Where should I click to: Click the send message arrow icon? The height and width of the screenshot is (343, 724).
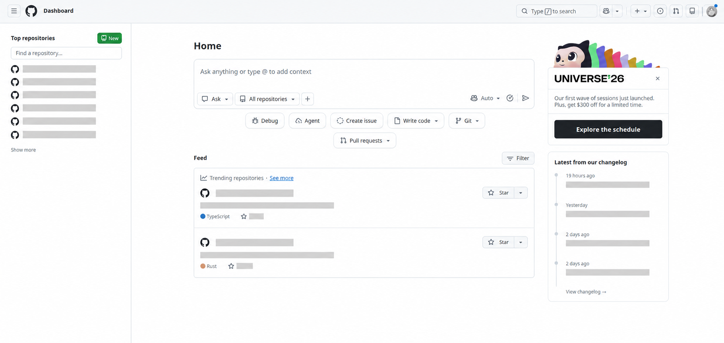[525, 98]
